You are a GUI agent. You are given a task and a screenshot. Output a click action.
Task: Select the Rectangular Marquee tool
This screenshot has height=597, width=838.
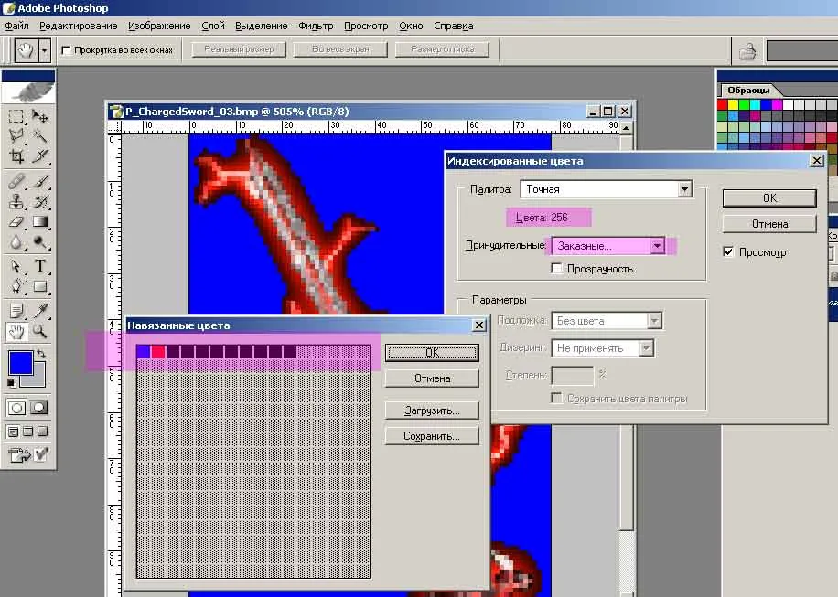(16, 116)
